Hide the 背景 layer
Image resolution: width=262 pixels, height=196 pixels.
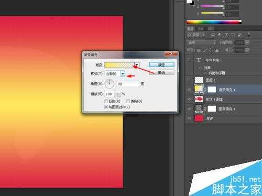click(x=189, y=118)
